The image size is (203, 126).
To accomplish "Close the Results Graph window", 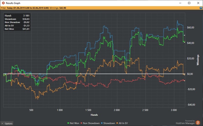I will [198, 3].
